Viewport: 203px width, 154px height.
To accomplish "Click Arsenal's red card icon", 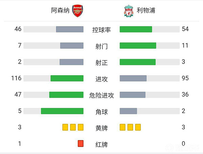I will pyautogui.click(x=81, y=144).
